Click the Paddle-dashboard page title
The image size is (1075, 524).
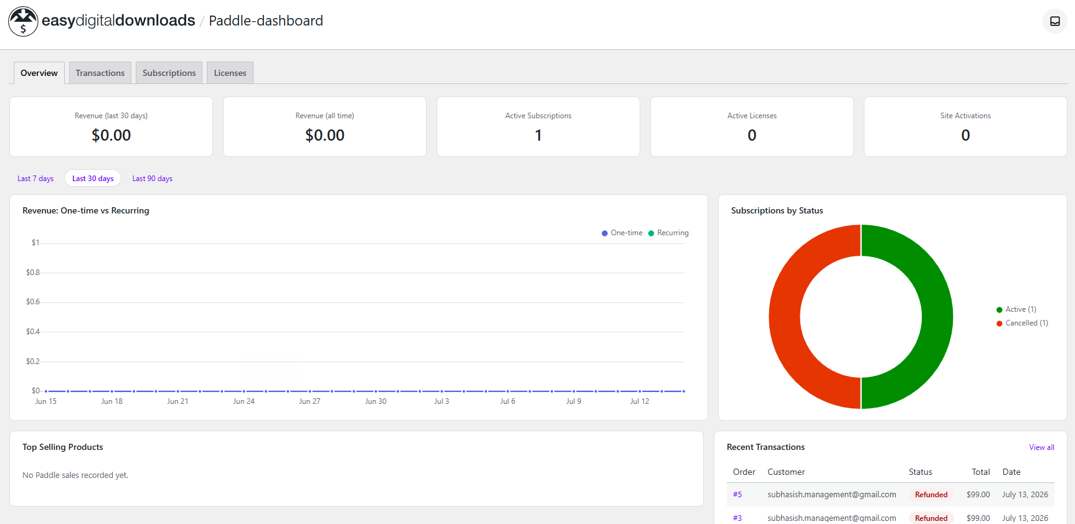[266, 21]
